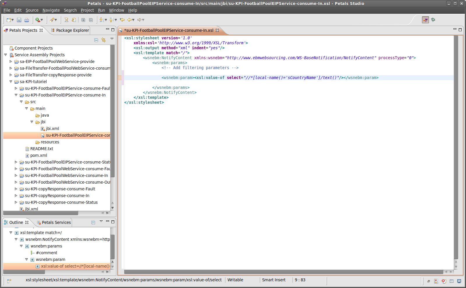Click Link with Editor arrows icon
Image resolution: width=466 pixels, height=288 pixels.
coord(104,40)
